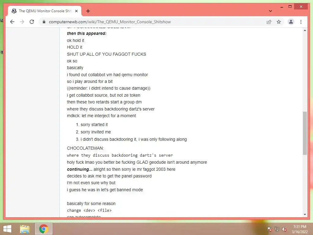Click 'i'm not even sure why but'

91,183
